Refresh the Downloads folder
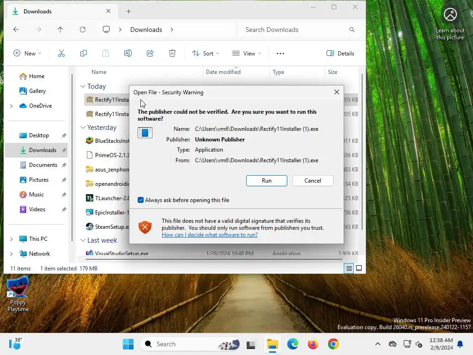This screenshot has height=355, width=473. (x=83, y=29)
